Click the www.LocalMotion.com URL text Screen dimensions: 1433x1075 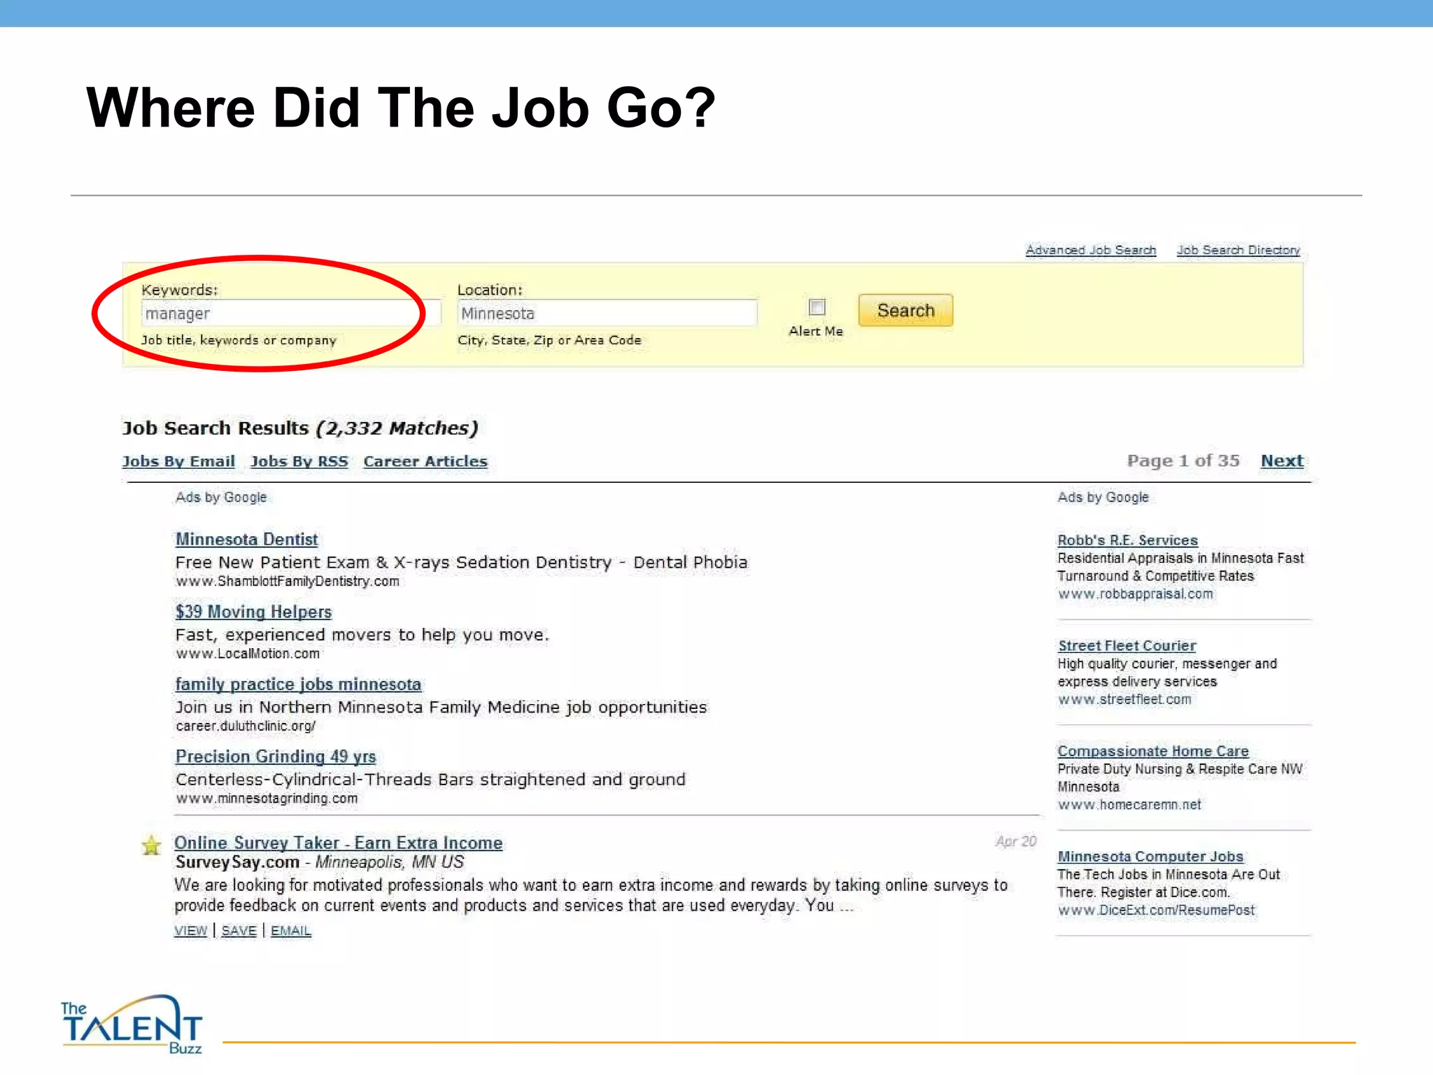(x=248, y=653)
